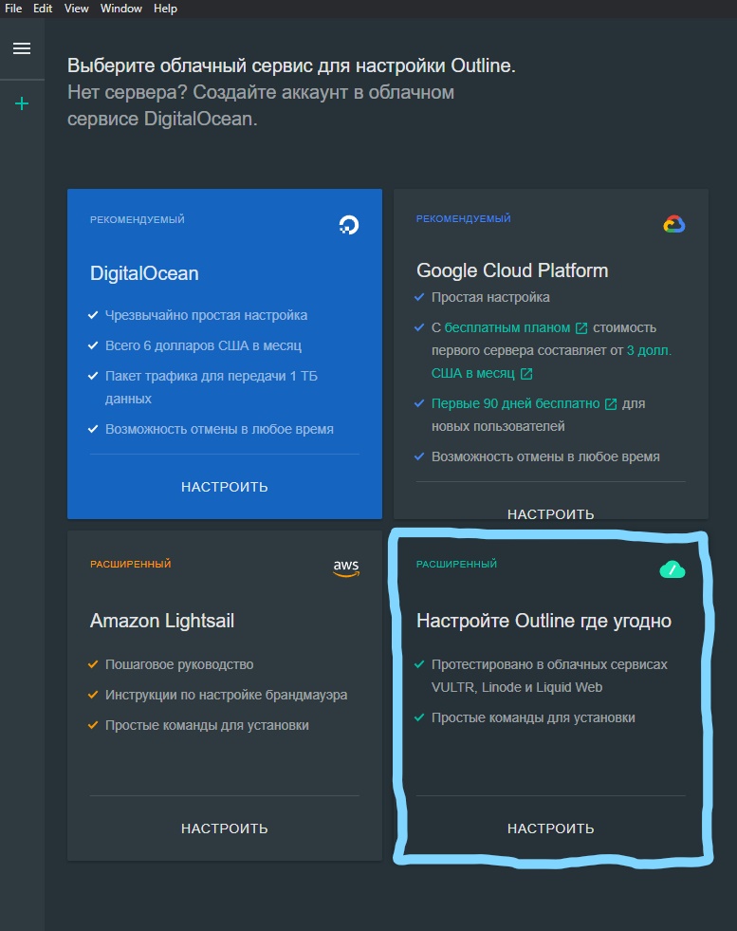The image size is (737, 931).
Task: Open the Edit menu
Action: pyautogui.click(x=43, y=9)
